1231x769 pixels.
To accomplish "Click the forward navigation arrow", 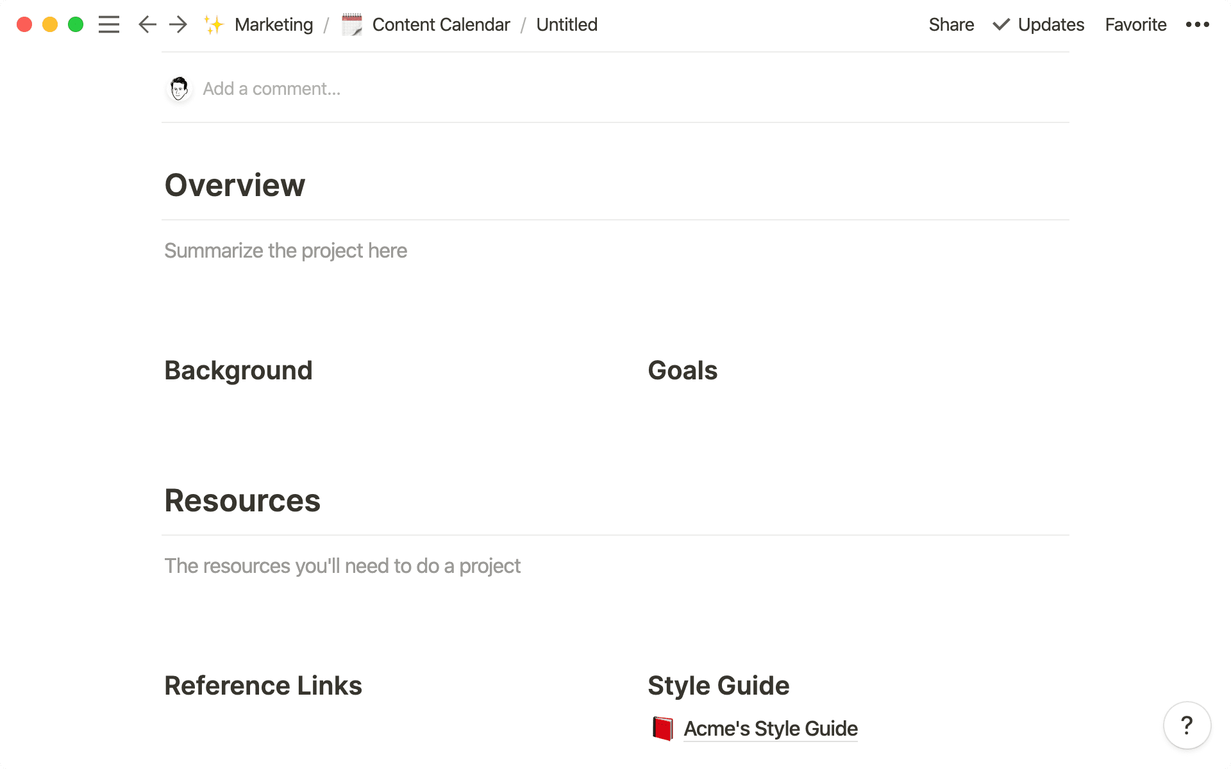I will 178,24.
